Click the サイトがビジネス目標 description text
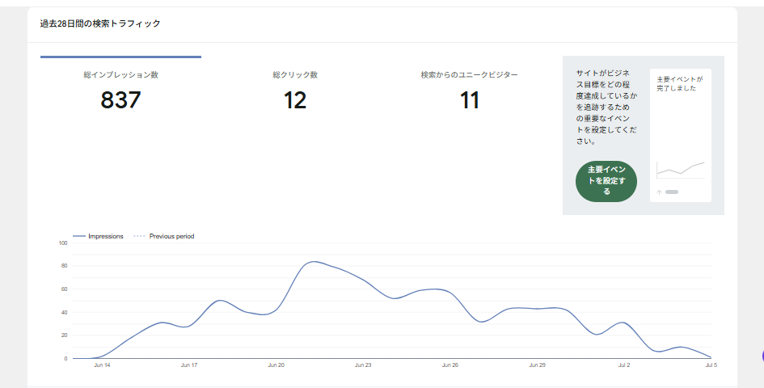Screen dimensions: 764x388 click(x=606, y=108)
